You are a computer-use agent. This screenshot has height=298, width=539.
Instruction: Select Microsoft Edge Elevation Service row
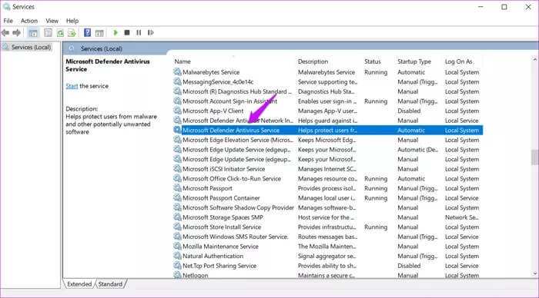(328, 140)
